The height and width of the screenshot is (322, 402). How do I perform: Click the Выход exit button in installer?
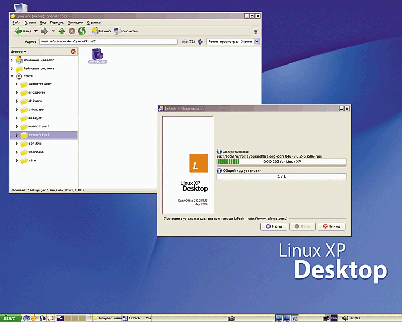point(331,226)
